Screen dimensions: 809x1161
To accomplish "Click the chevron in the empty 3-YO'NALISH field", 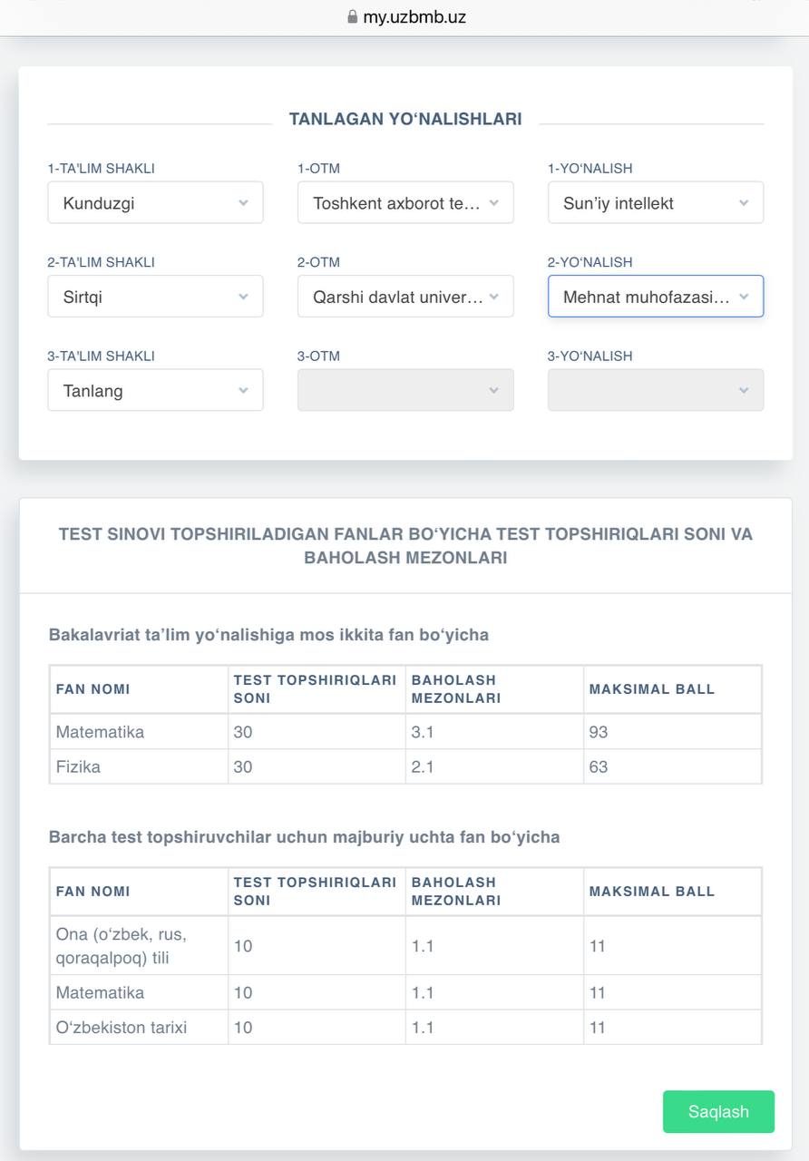I will tap(744, 390).
